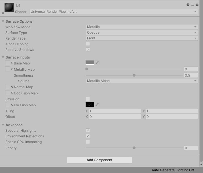Open the material presets slider icon
203x173 pixels.
click(x=193, y=5)
